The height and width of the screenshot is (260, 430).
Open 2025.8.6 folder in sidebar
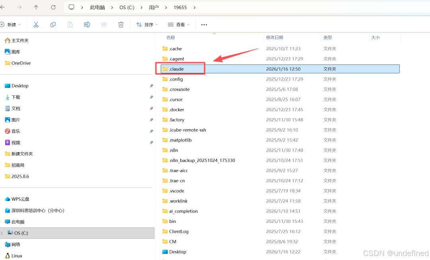(x=17, y=176)
